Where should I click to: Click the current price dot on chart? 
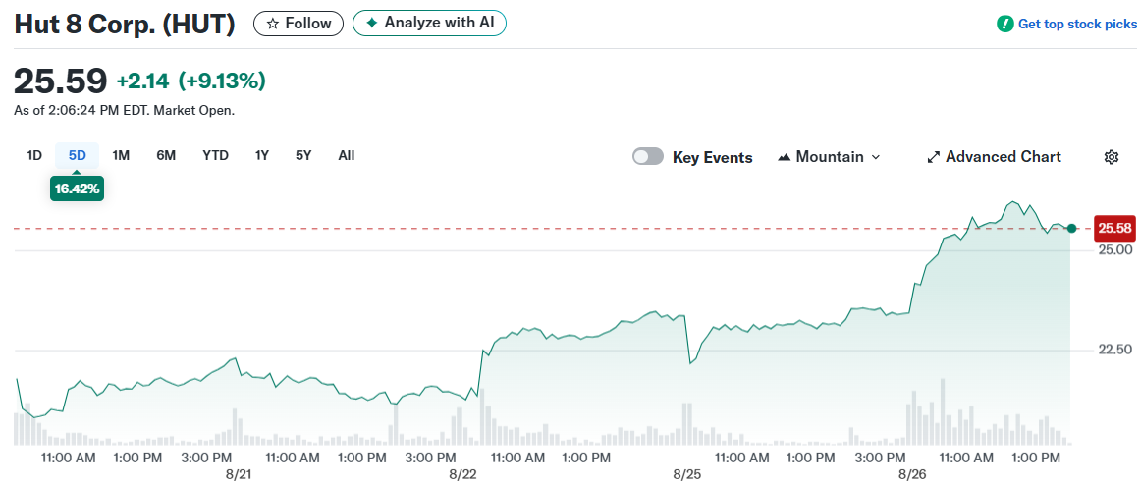click(x=1071, y=228)
